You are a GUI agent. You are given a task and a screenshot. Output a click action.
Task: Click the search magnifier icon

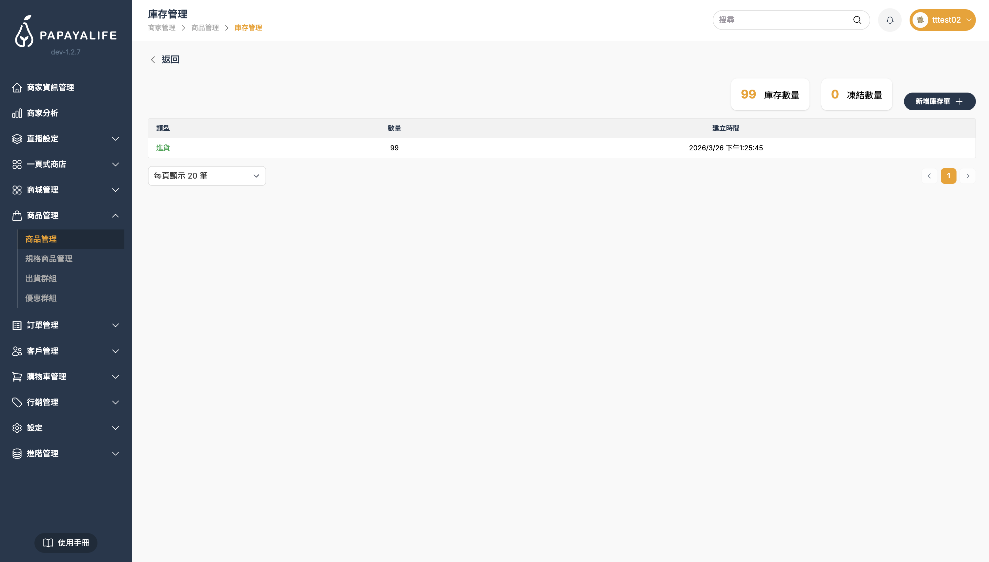point(857,20)
